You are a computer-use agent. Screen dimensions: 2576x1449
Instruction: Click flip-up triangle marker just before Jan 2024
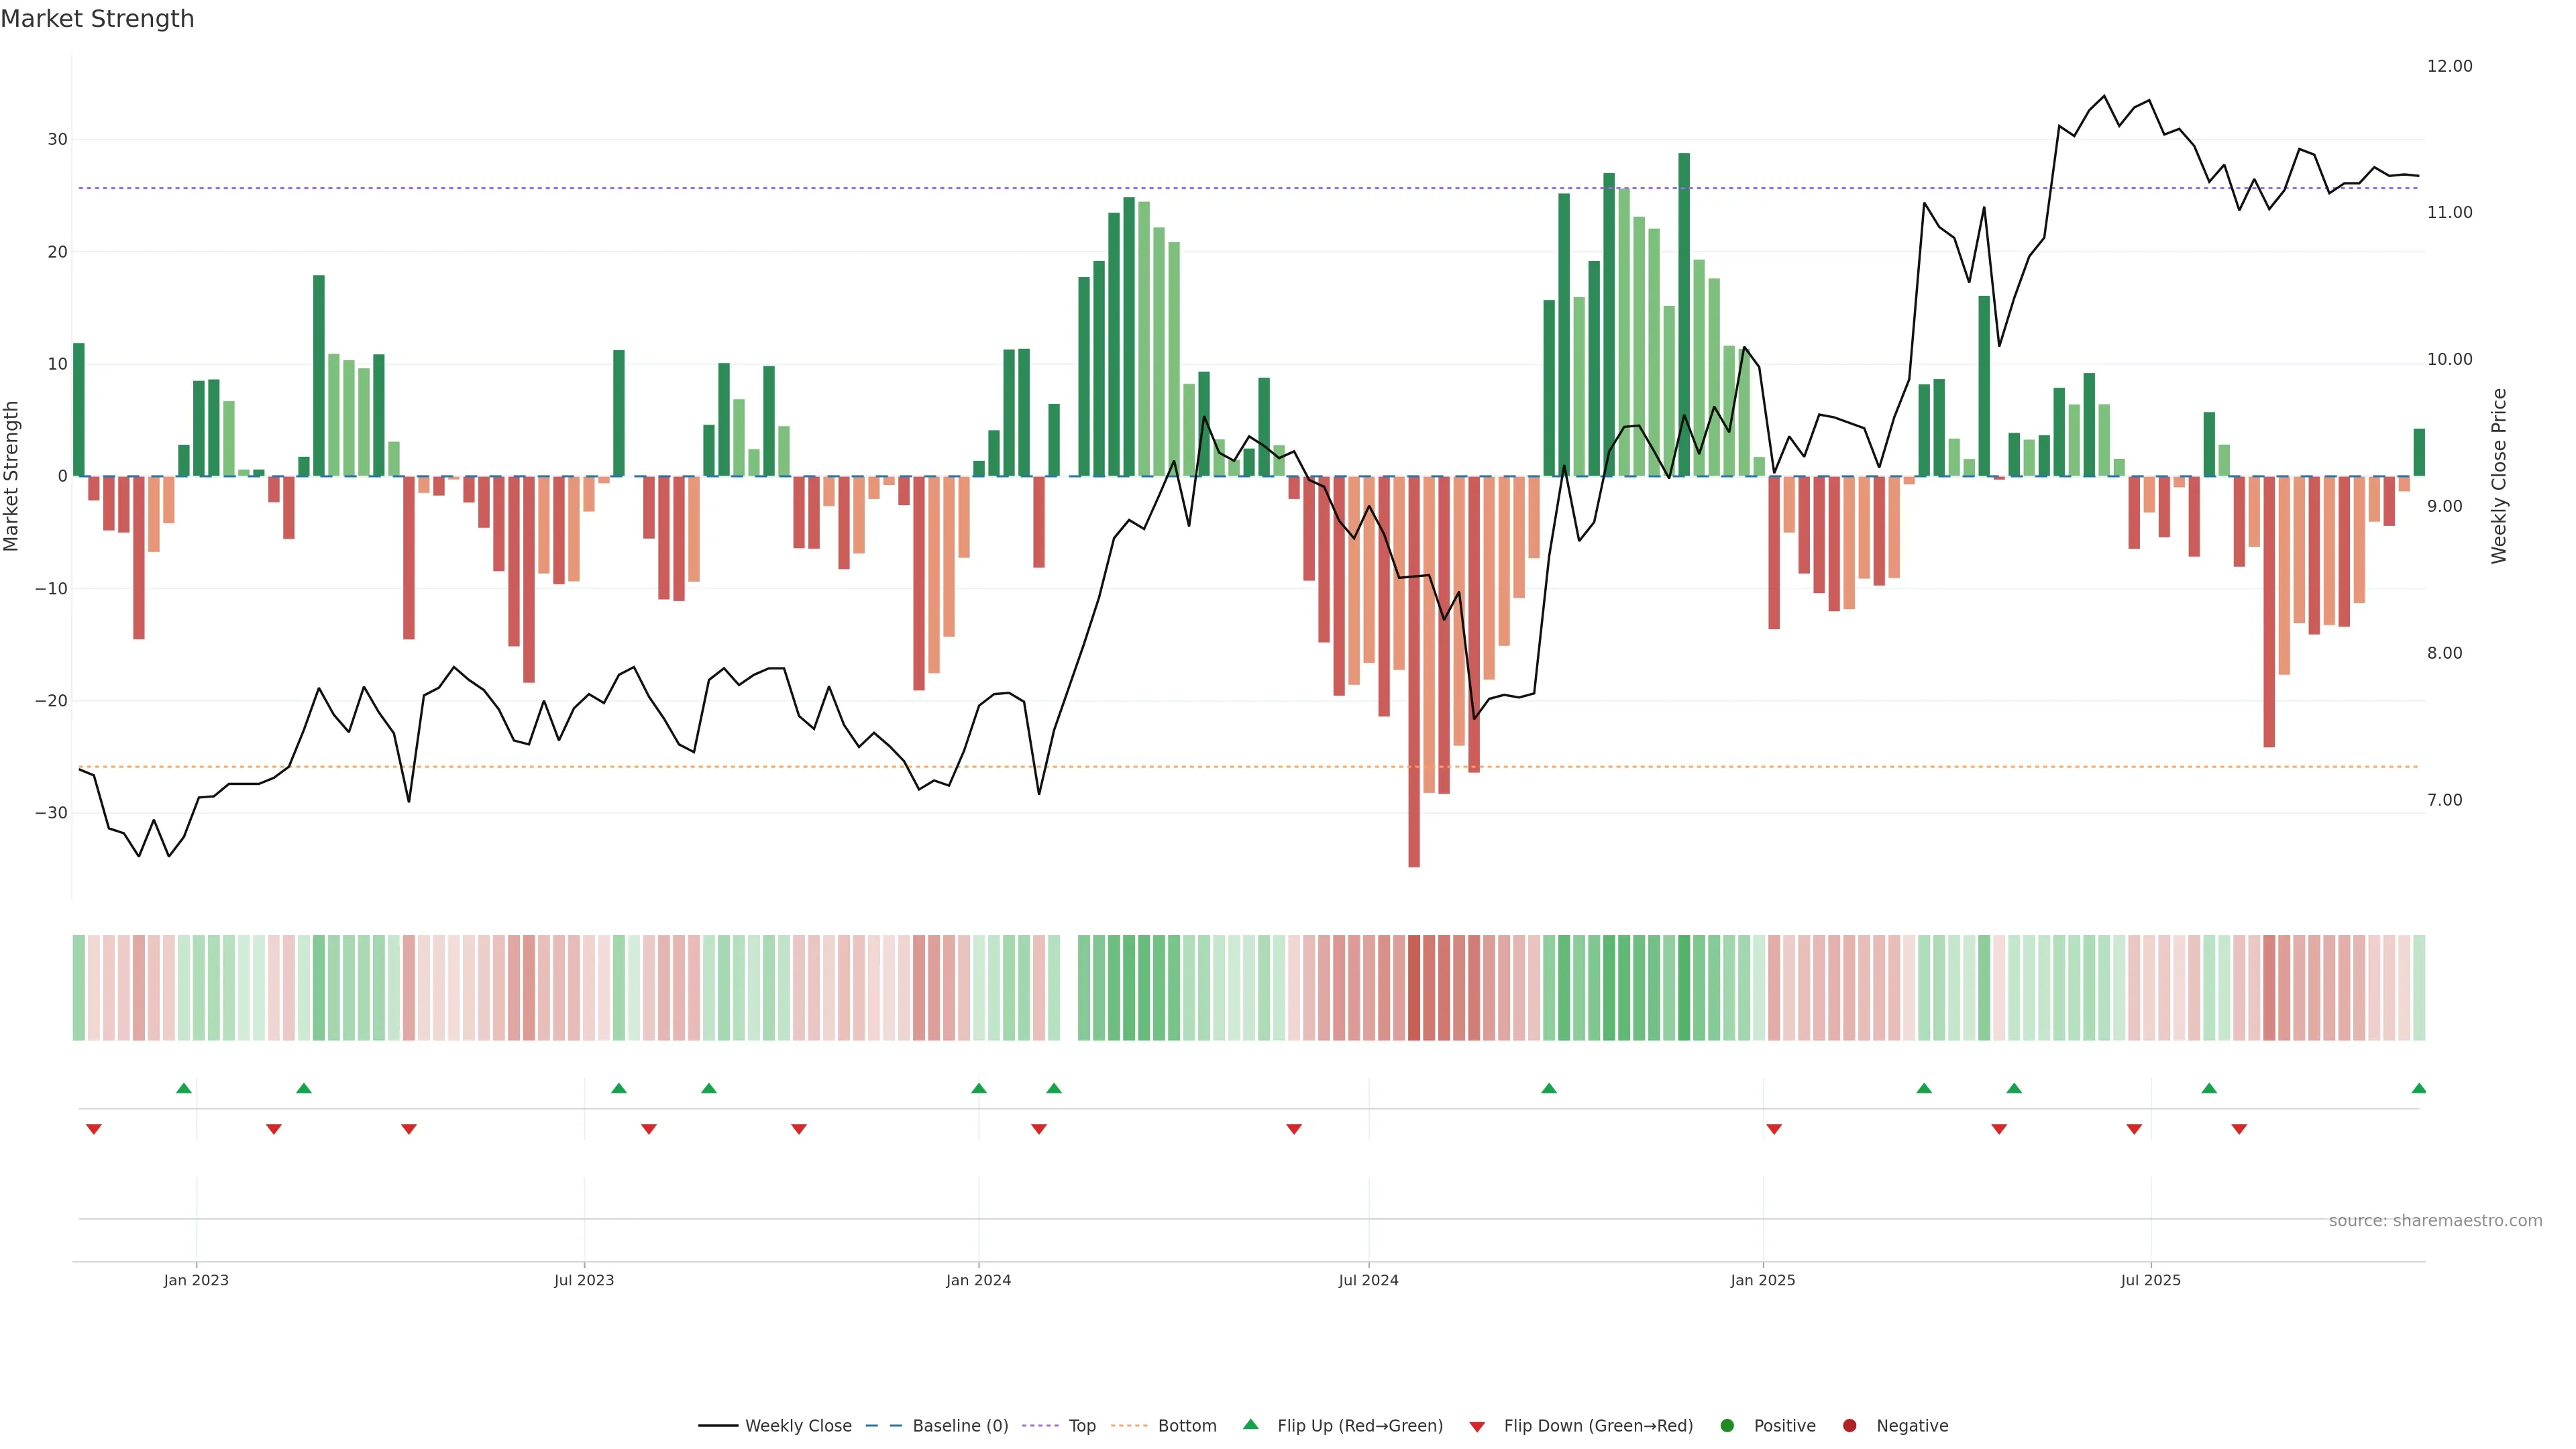(979, 1088)
